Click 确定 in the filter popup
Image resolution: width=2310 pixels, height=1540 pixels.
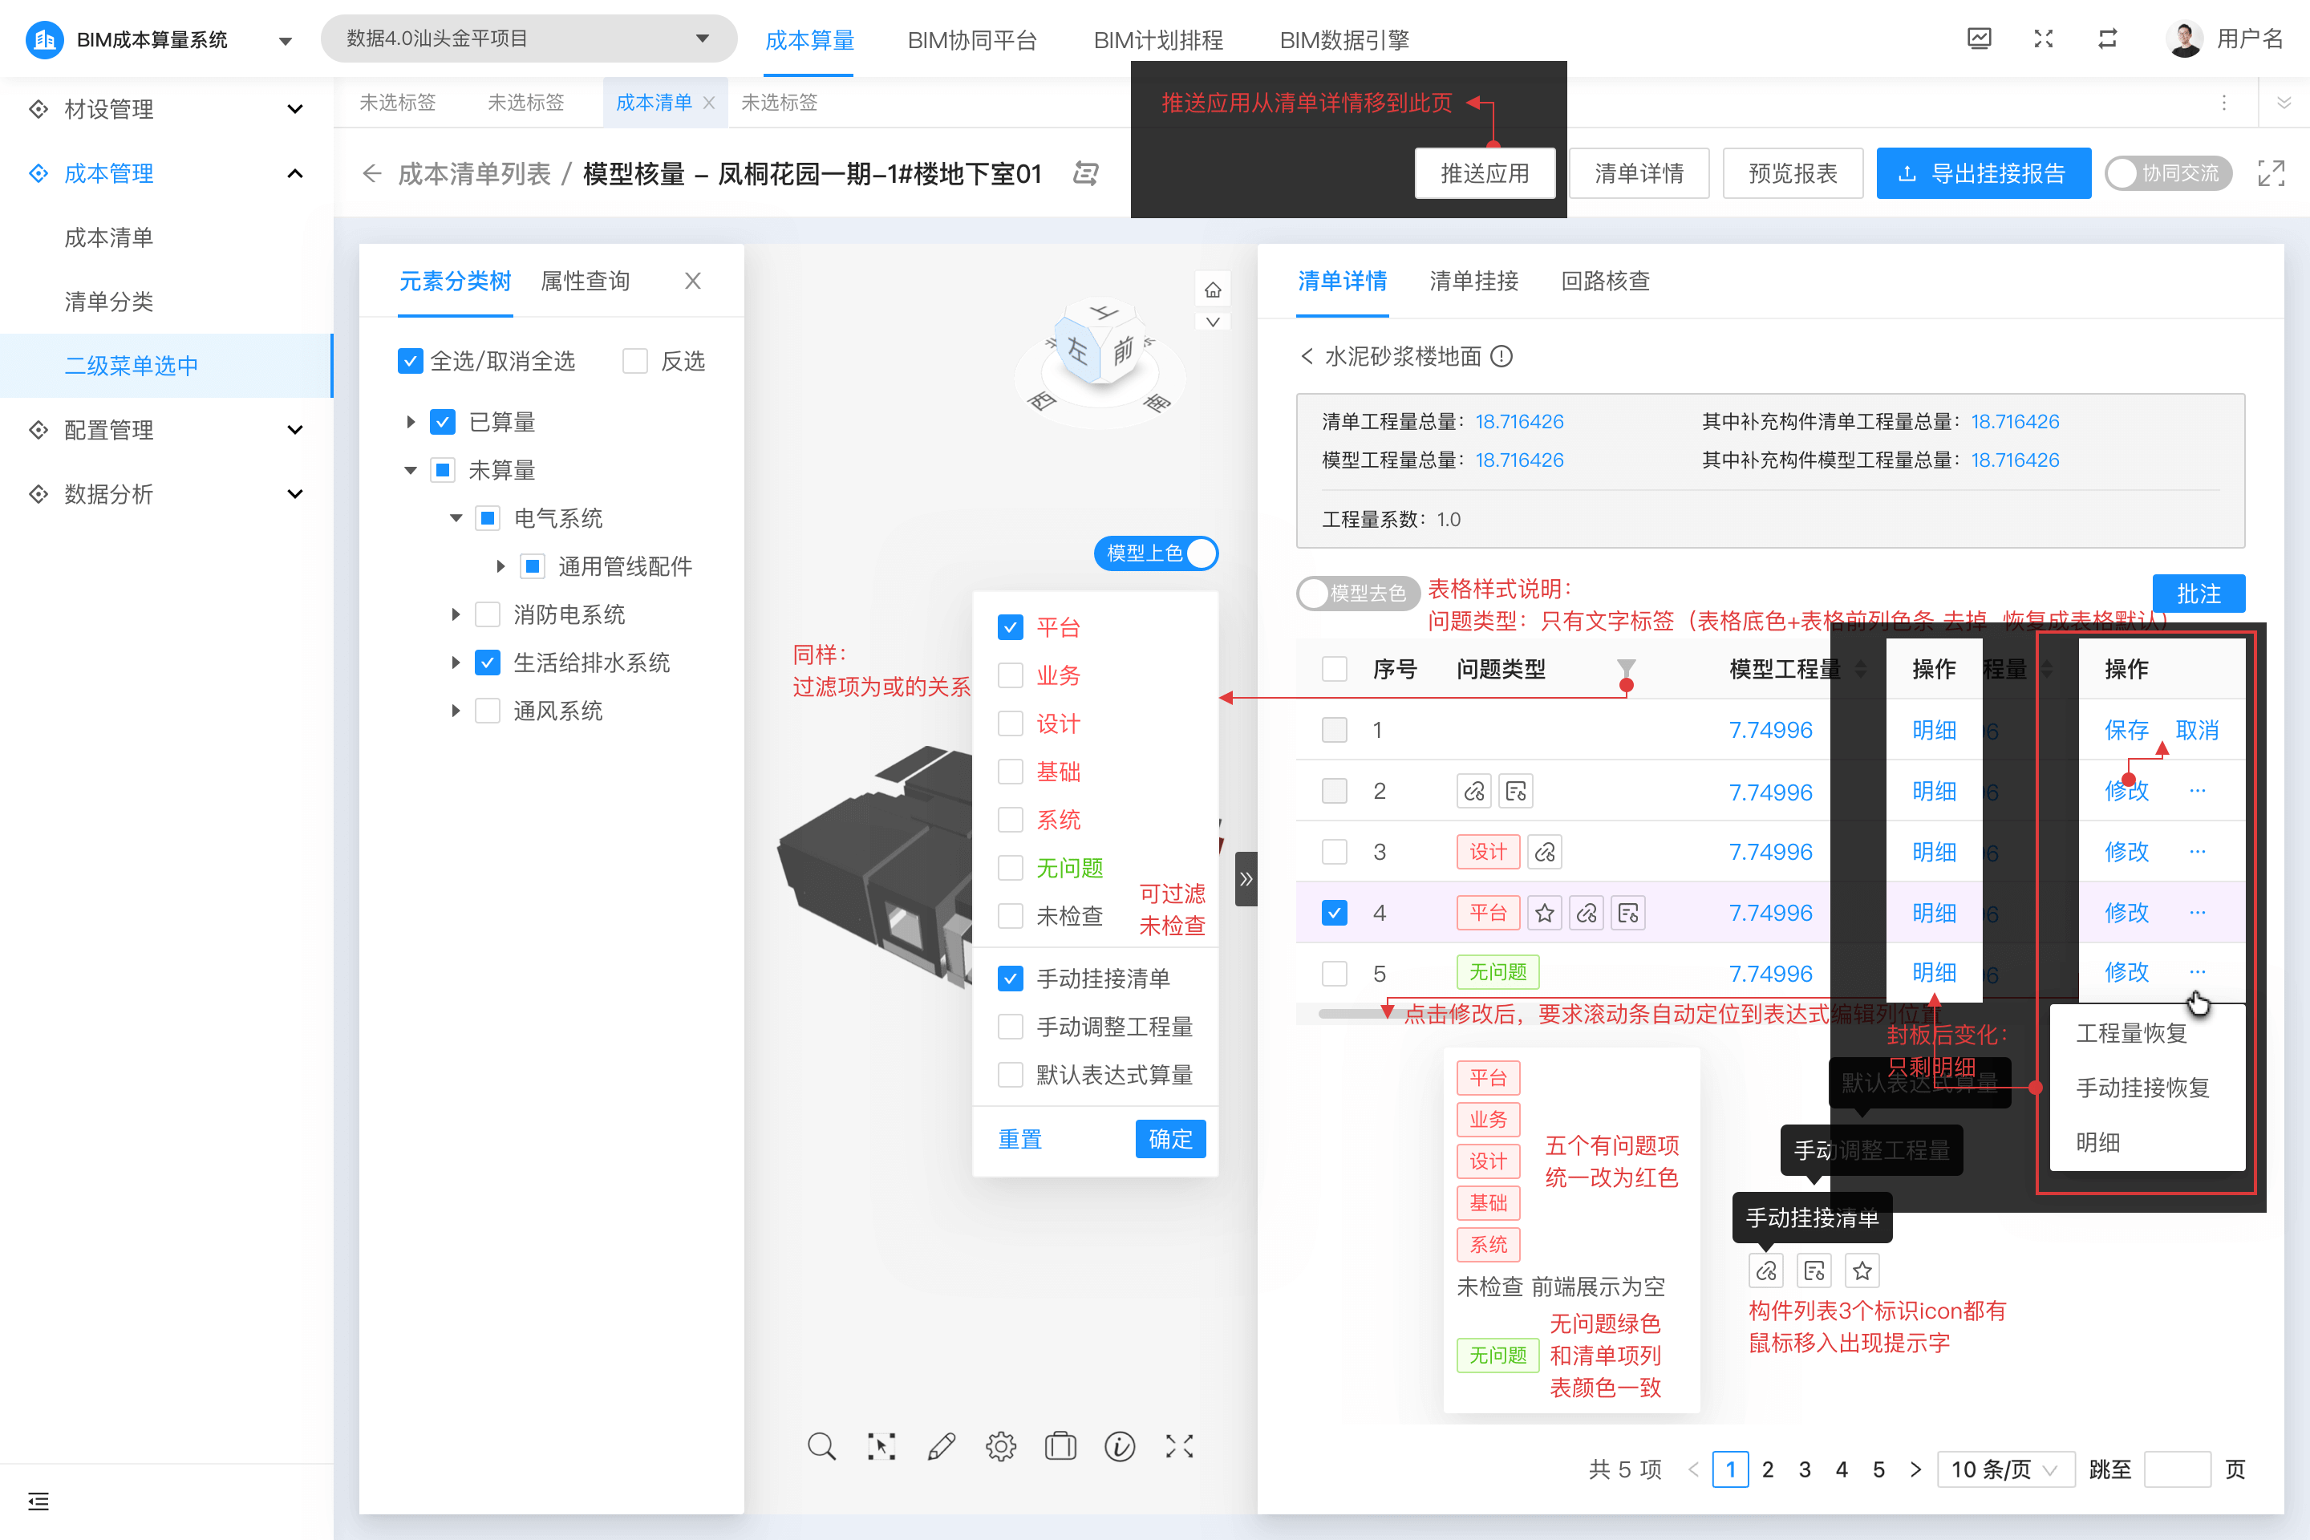(x=1169, y=1139)
